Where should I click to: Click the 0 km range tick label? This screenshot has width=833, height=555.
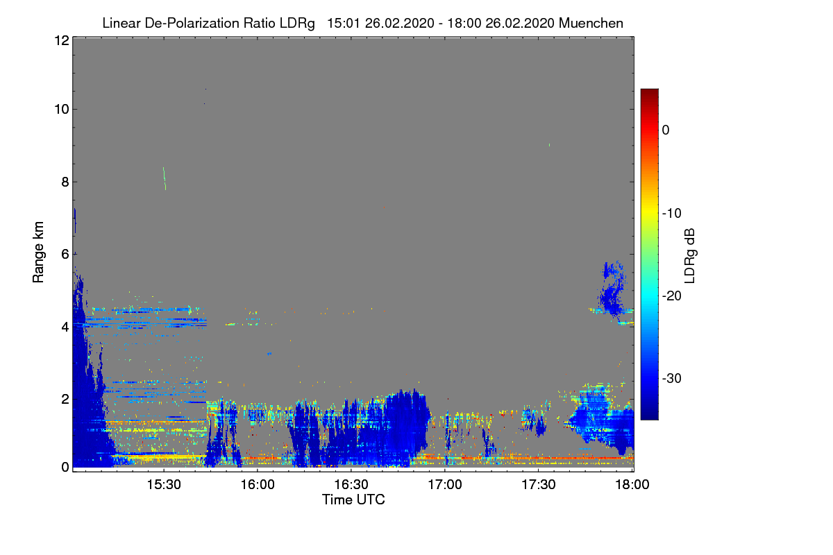pyautogui.click(x=65, y=467)
